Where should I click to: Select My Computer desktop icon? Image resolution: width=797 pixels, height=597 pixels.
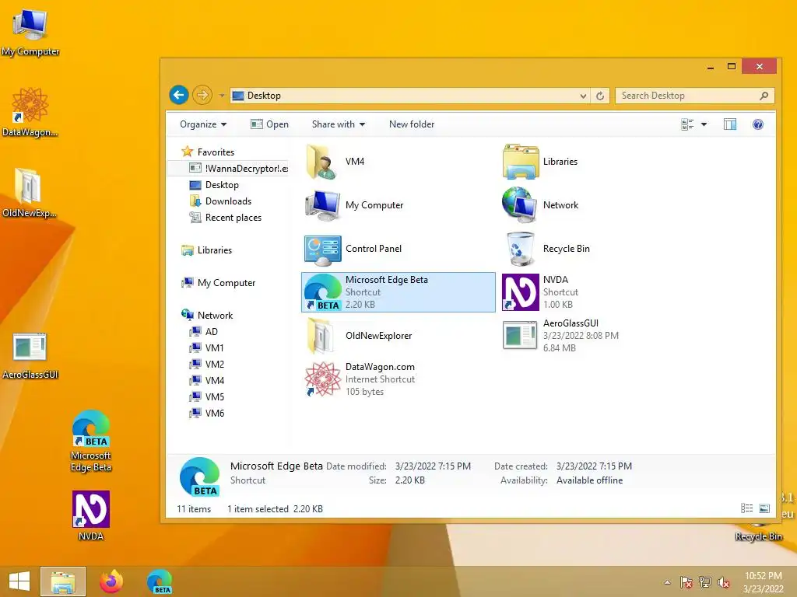coord(30,31)
